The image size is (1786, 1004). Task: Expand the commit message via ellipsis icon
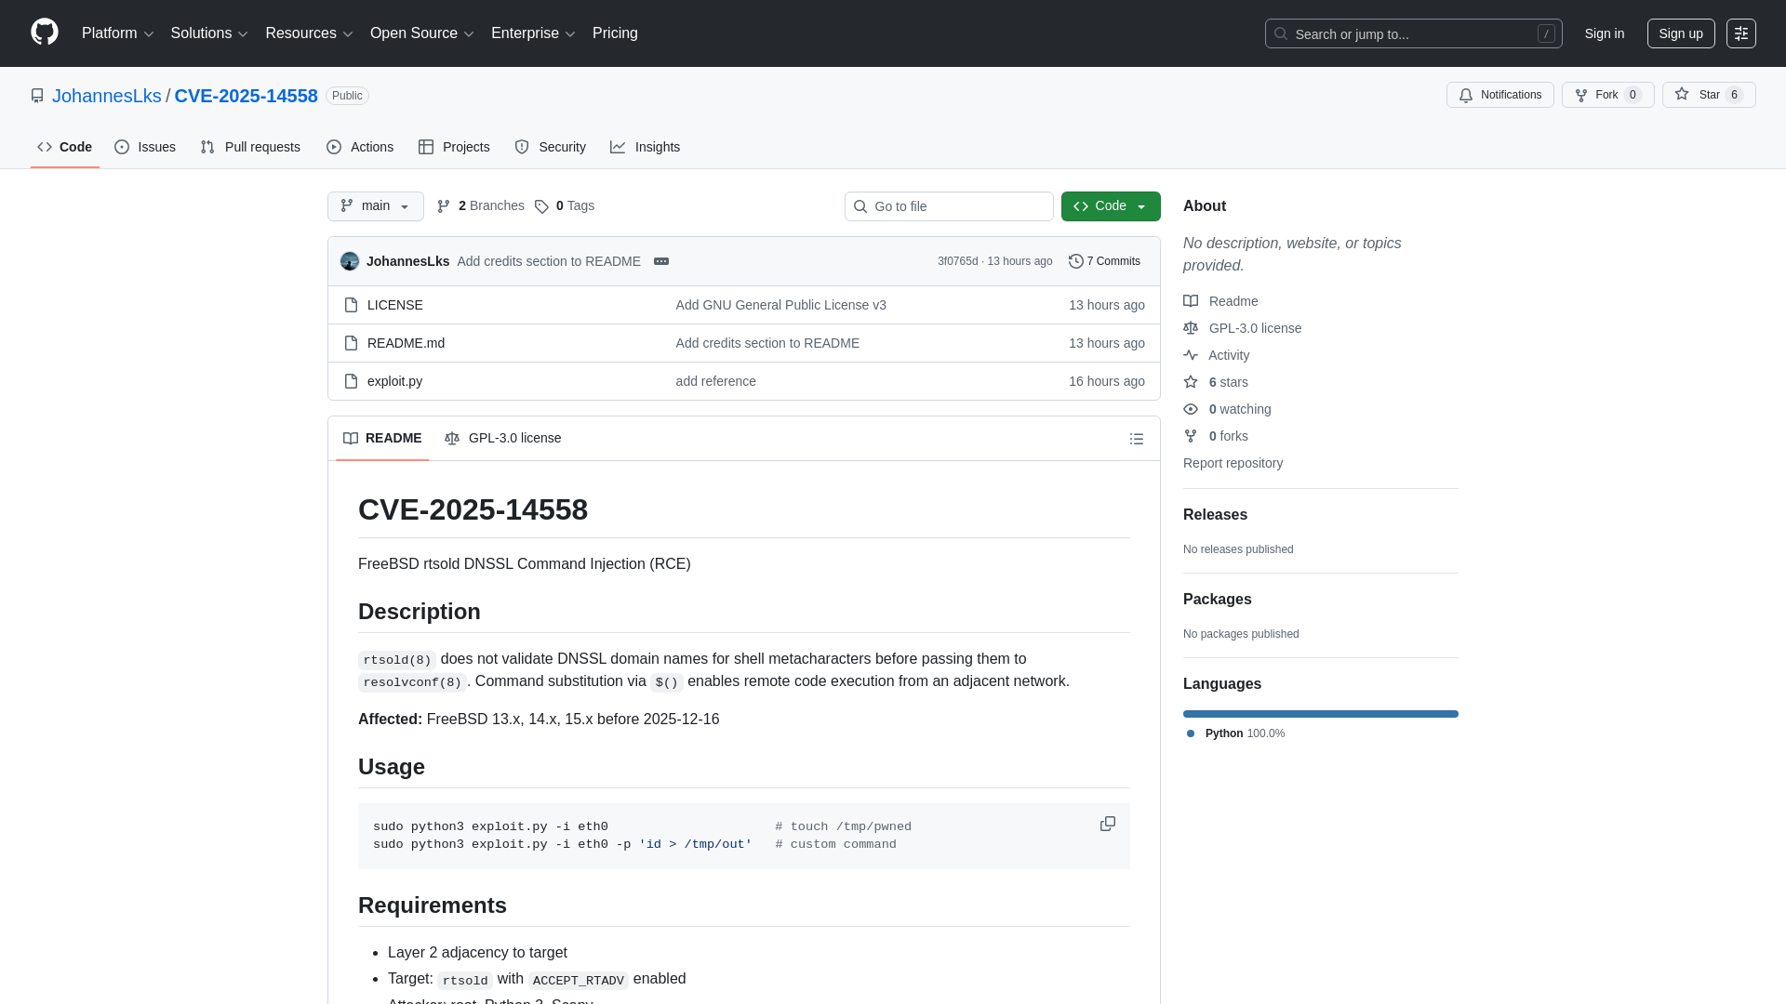click(661, 261)
